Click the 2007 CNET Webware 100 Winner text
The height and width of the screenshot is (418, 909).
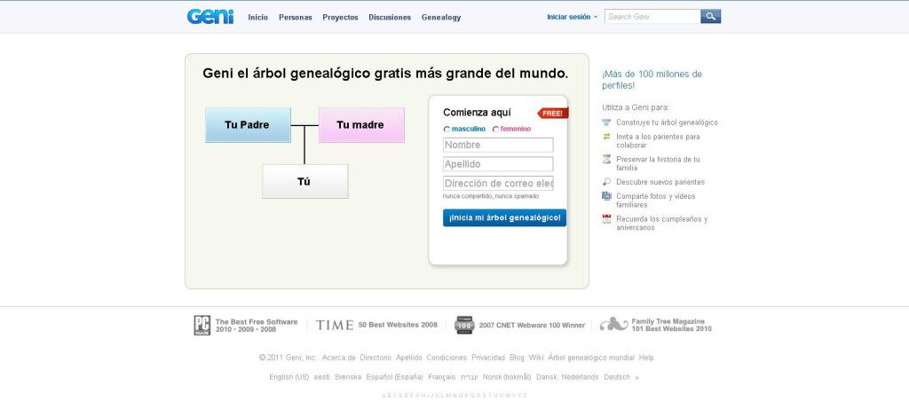click(532, 325)
